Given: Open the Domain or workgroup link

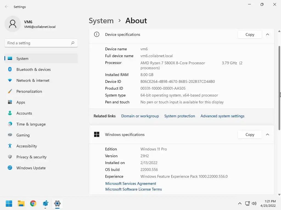Looking at the screenshot, I should [140, 116].
